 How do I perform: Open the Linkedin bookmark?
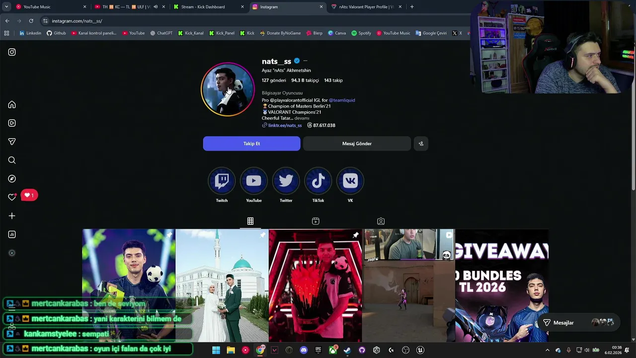click(30, 33)
